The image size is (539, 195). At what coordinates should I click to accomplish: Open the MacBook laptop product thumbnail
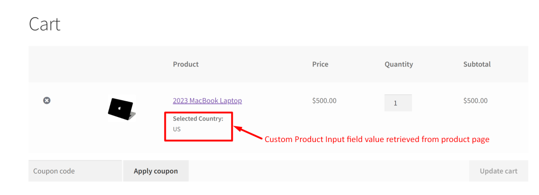[x=122, y=108]
